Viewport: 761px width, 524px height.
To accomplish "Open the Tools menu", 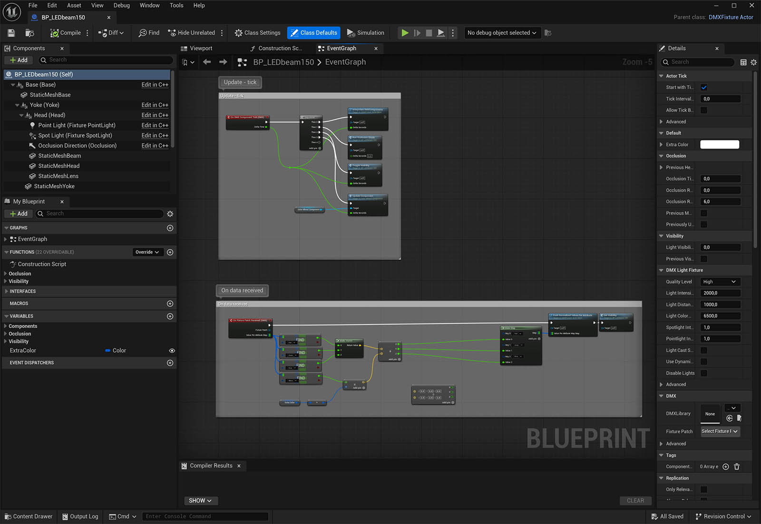I will [176, 5].
